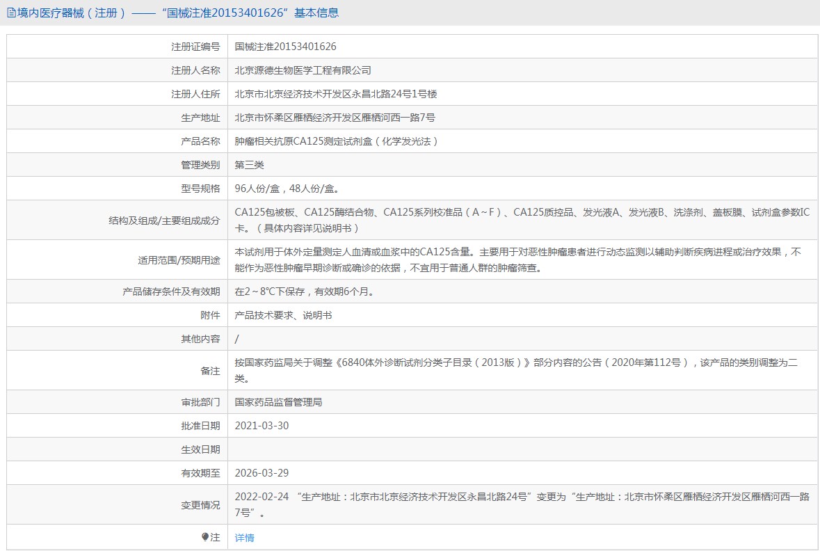Click the page title containing 国械注准20153401626
Screen dimensions: 820x551
[x=178, y=13]
